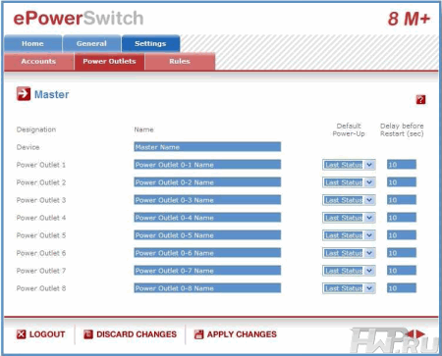
Task: Open Default Power-Up dropdown for Power Outlet 2
Action: 349,182
